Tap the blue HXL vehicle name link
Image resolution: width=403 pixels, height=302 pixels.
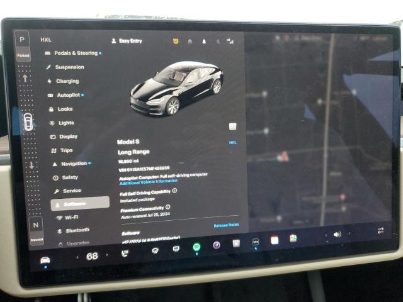pyautogui.click(x=232, y=143)
